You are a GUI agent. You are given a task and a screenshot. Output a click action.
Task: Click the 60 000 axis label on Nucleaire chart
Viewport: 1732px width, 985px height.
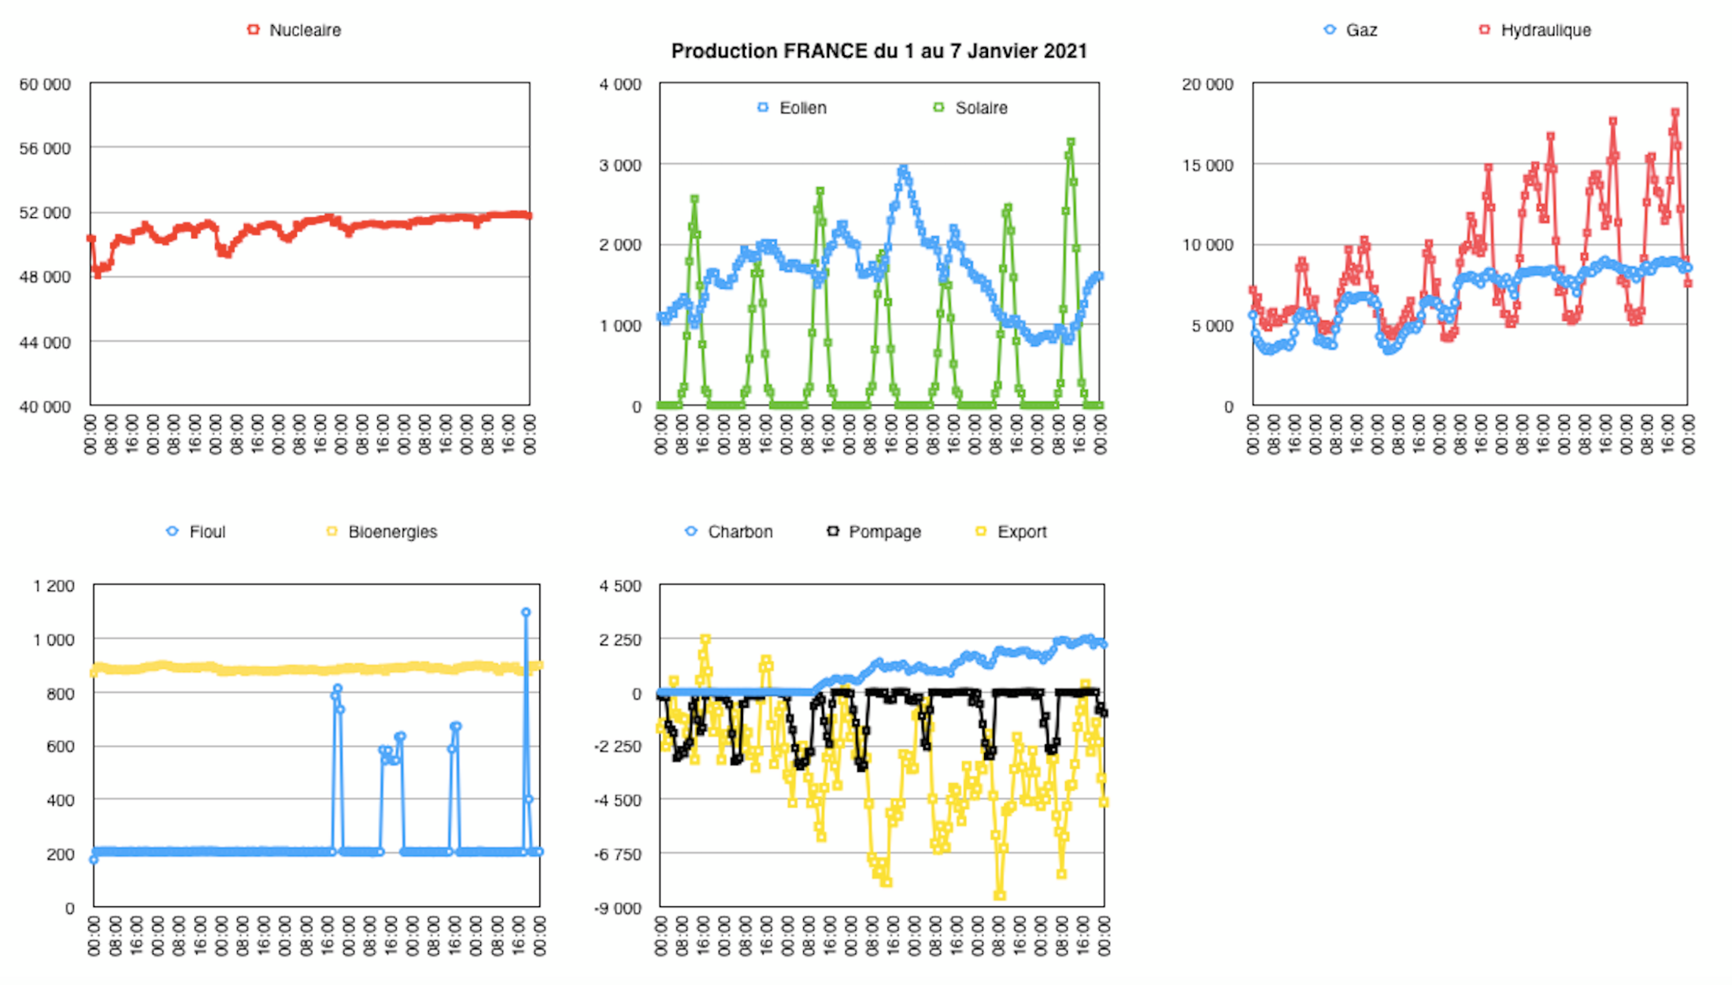click(x=45, y=84)
